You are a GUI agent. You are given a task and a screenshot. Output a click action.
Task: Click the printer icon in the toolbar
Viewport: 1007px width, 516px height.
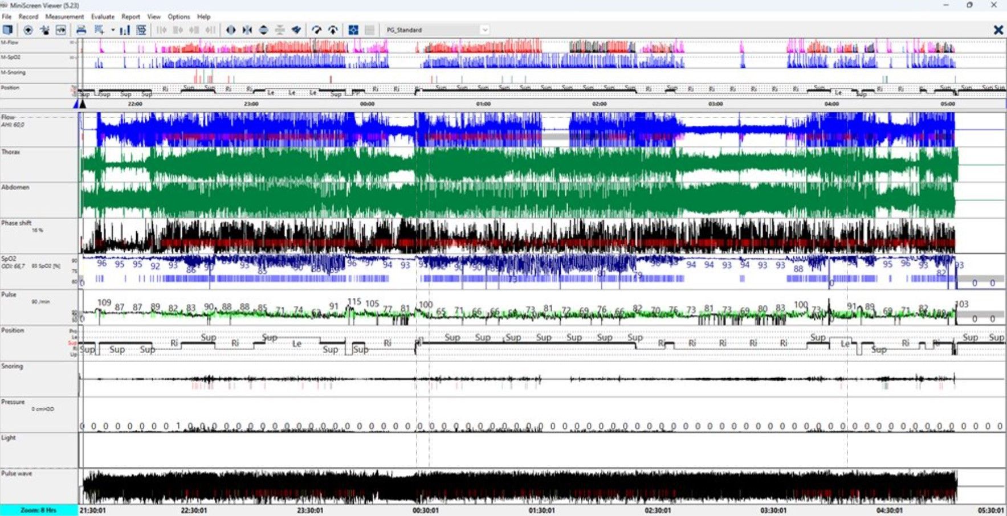(81, 30)
